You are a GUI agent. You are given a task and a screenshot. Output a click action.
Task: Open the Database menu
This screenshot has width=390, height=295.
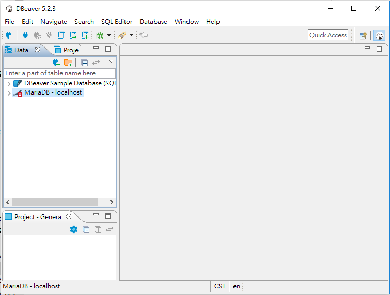(153, 22)
